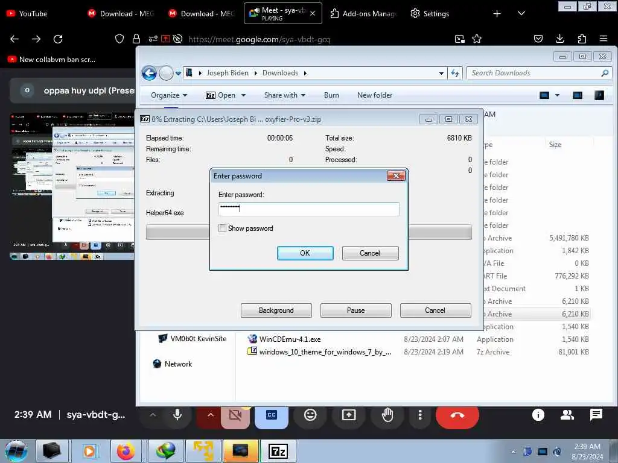Pause the 7-Zip extraction

click(x=355, y=310)
